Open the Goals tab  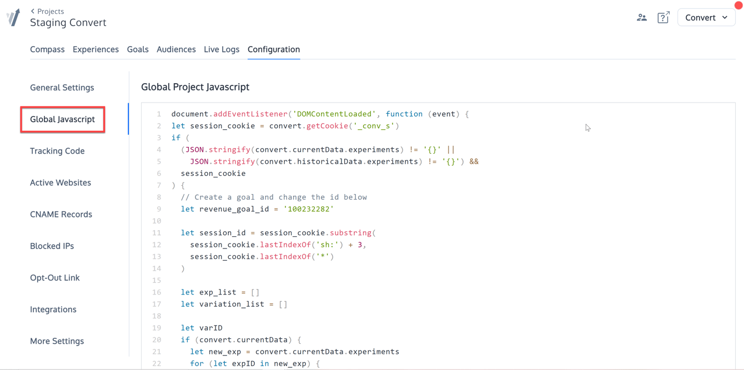[x=138, y=49]
